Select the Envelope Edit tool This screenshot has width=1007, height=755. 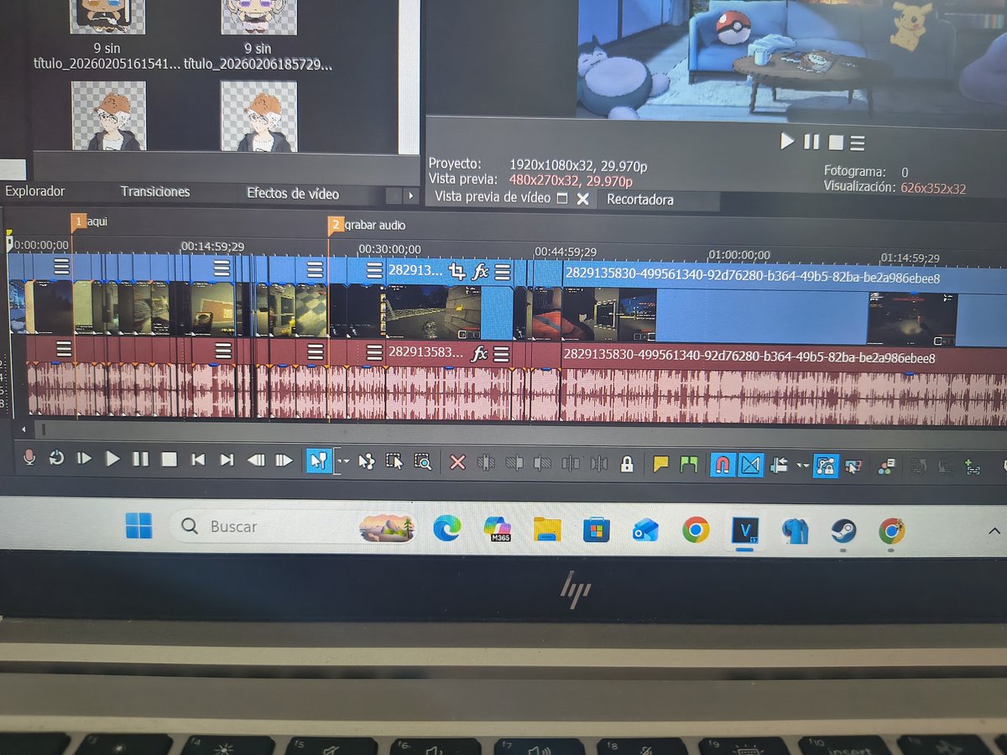tap(367, 461)
